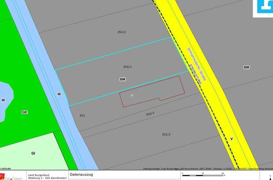This screenshot has width=273, height=180.
Task: Click building number 31 inside red outline
Action: click(x=132, y=95)
